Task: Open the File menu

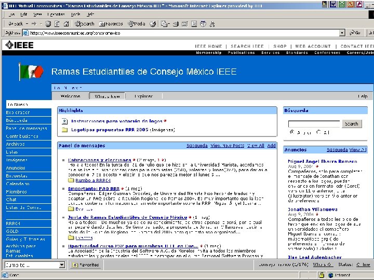Action: click(11, 15)
